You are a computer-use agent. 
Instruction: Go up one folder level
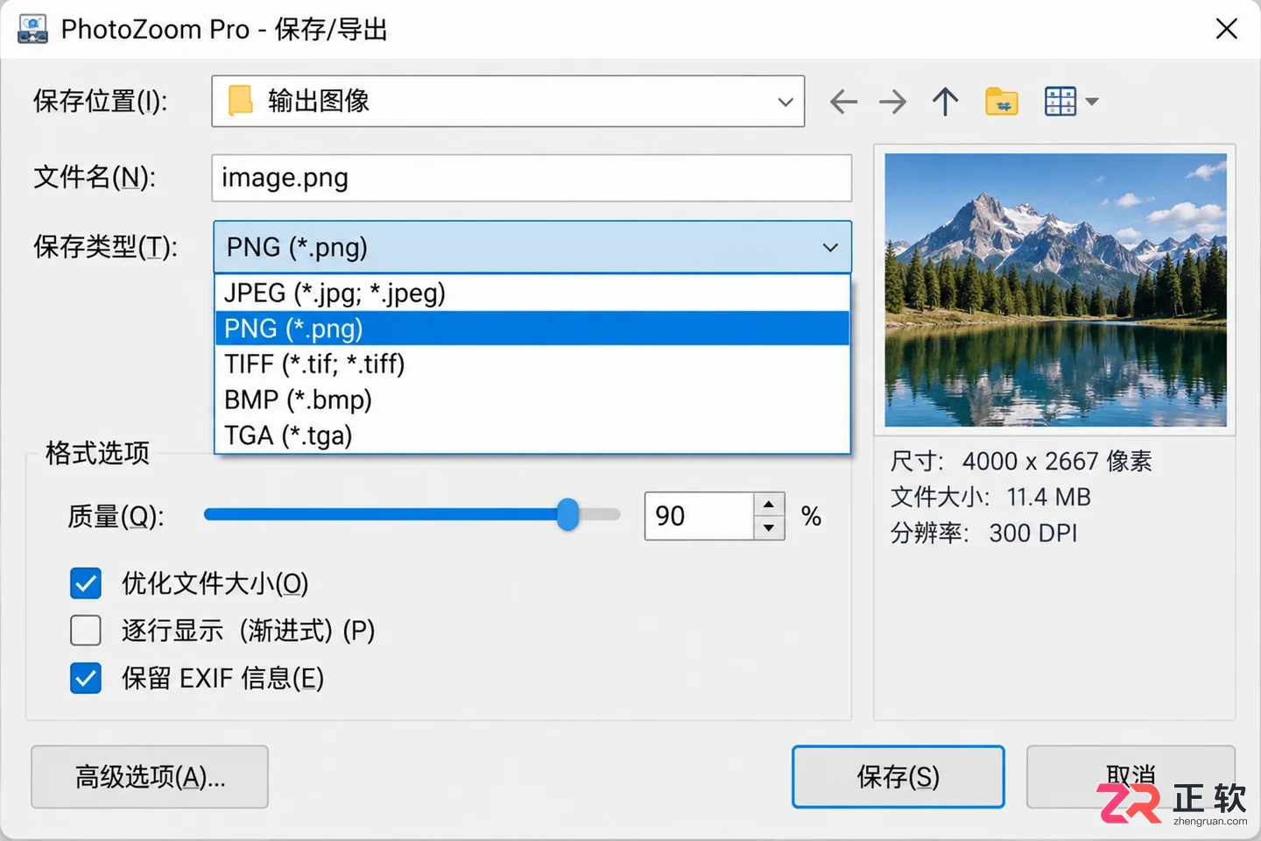(945, 102)
